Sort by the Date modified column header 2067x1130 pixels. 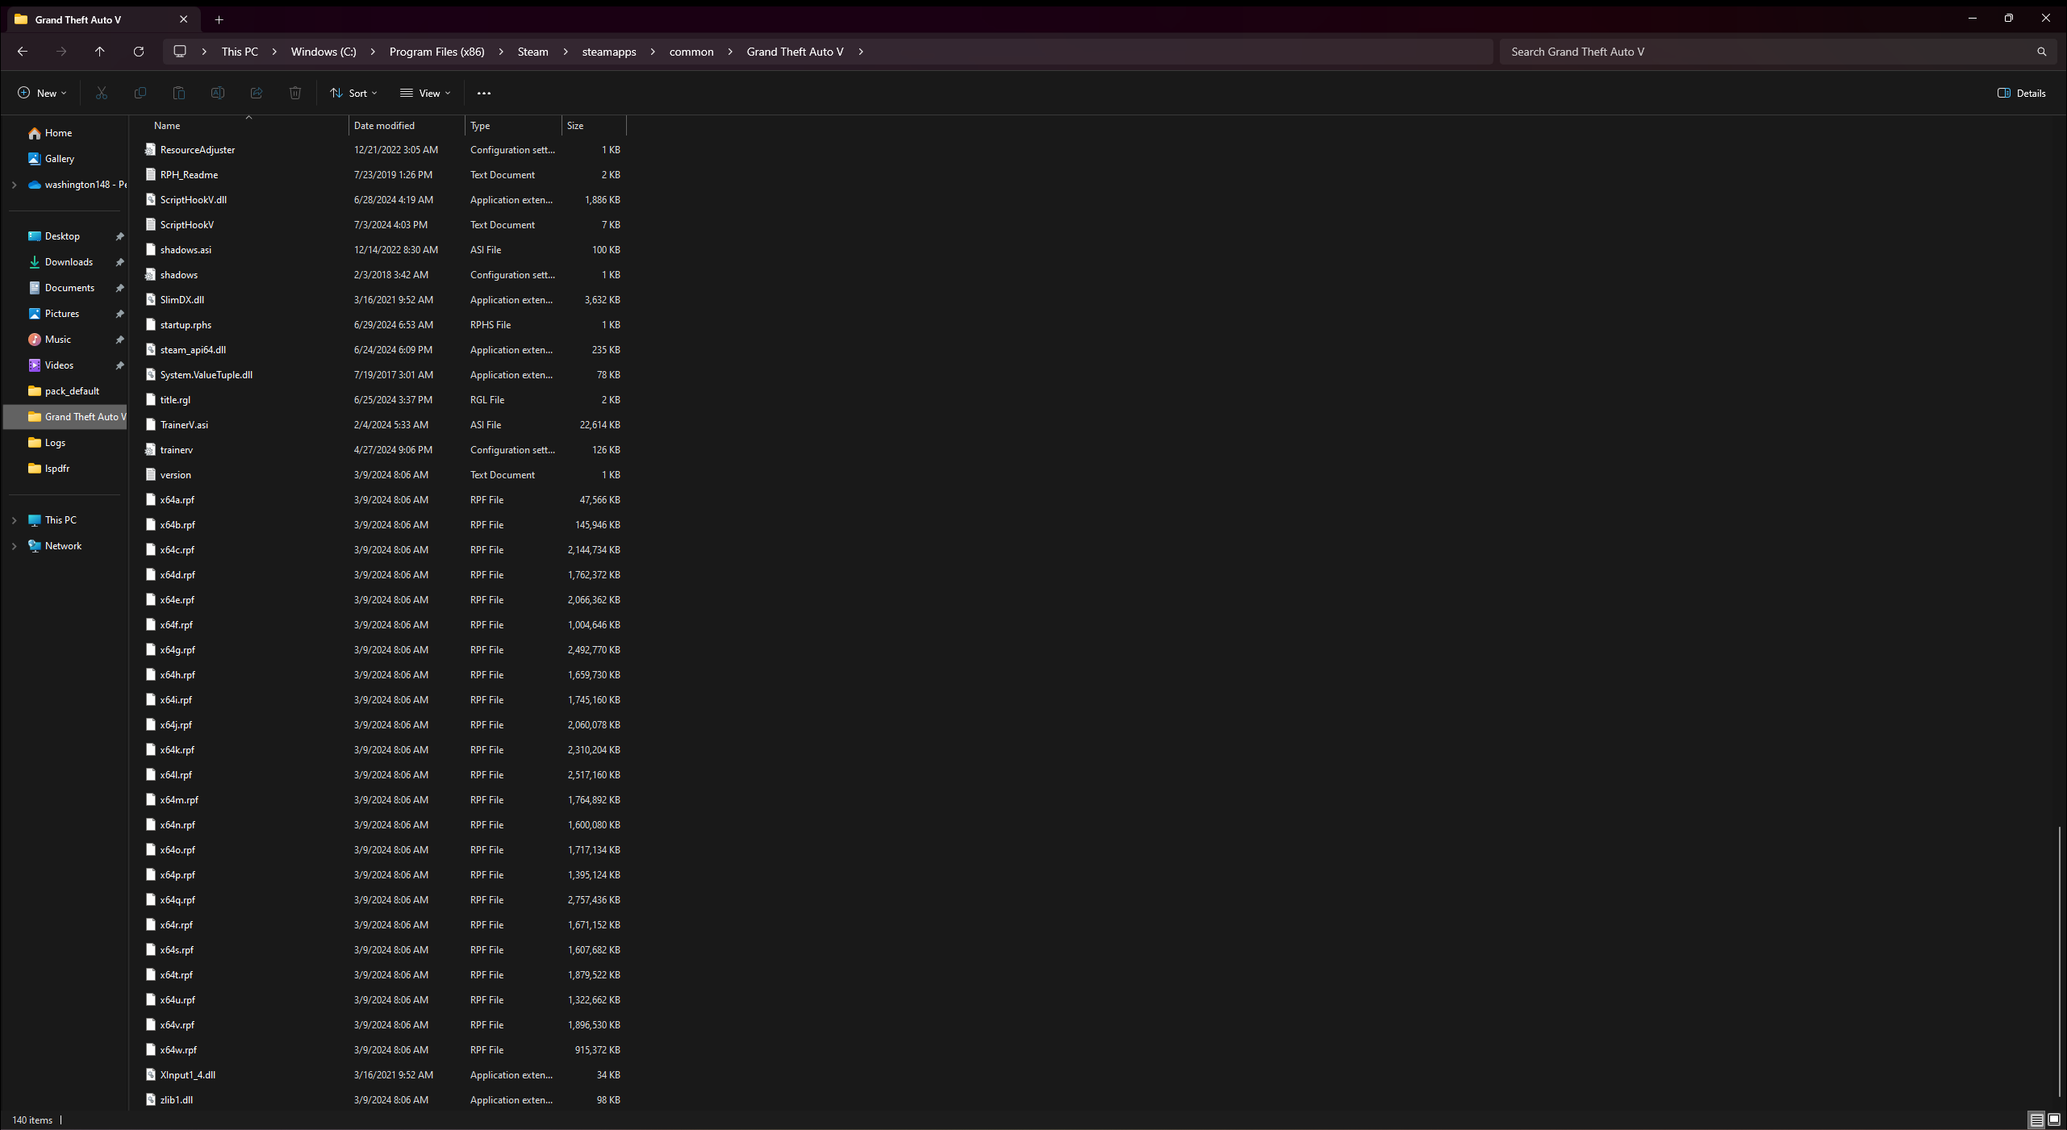click(x=384, y=126)
